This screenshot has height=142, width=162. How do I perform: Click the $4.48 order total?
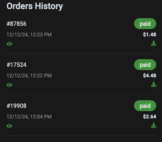point(150,76)
